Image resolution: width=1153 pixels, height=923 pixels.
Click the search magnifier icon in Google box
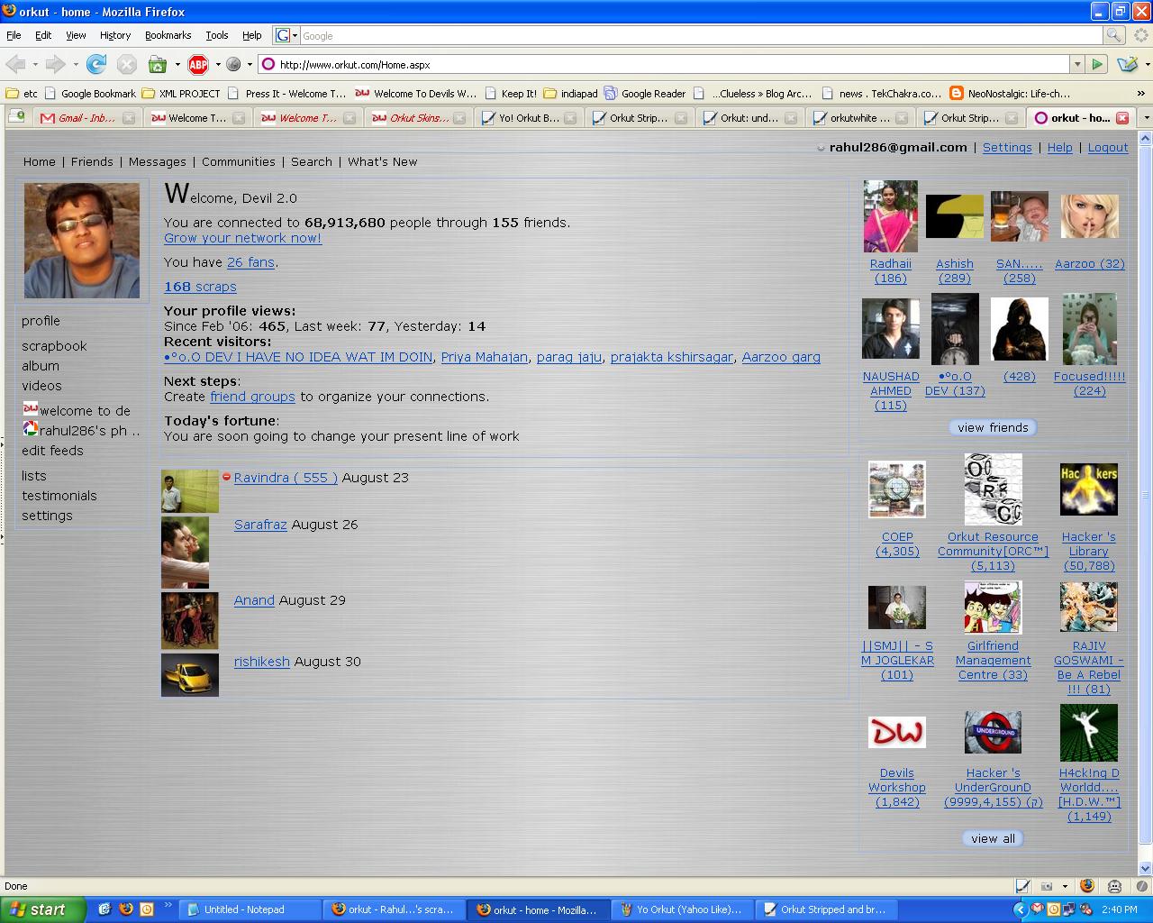(x=1114, y=35)
